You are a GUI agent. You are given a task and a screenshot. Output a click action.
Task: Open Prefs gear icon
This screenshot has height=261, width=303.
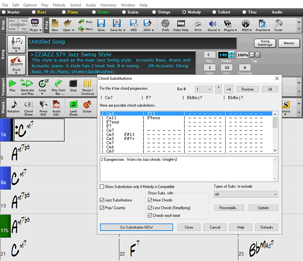pyautogui.click(x=166, y=23)
